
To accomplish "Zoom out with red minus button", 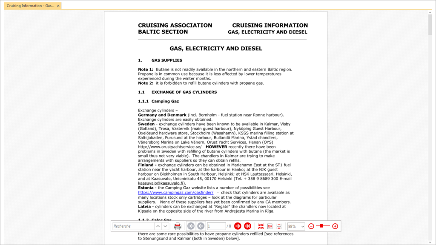I will point(311,226).
